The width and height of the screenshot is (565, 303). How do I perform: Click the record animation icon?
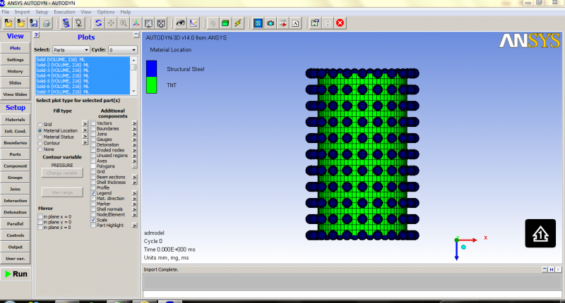[283, 23]
